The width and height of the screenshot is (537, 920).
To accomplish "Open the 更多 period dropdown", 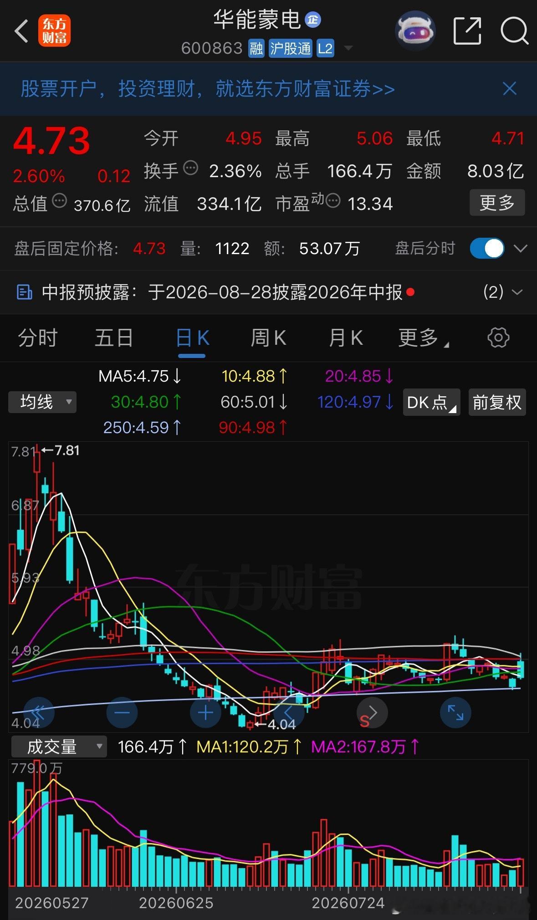I will [x=424, y=338].
